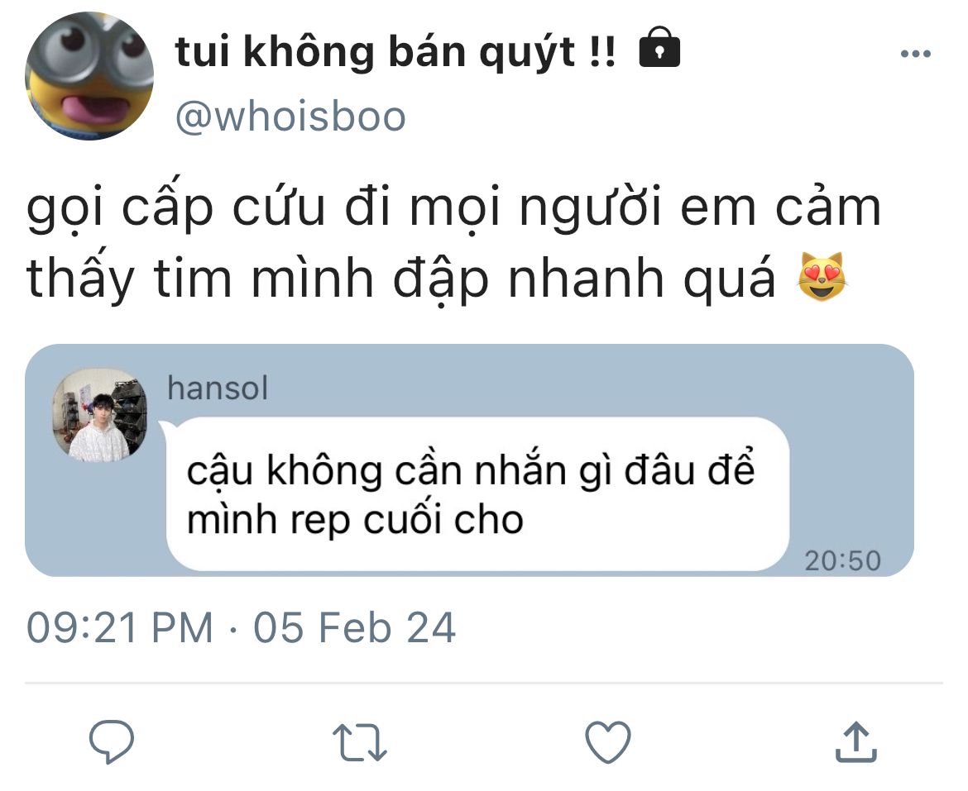The image size is (968, 791).
Task: Open the three-dot more options menu
Action: tap(916, 55)
